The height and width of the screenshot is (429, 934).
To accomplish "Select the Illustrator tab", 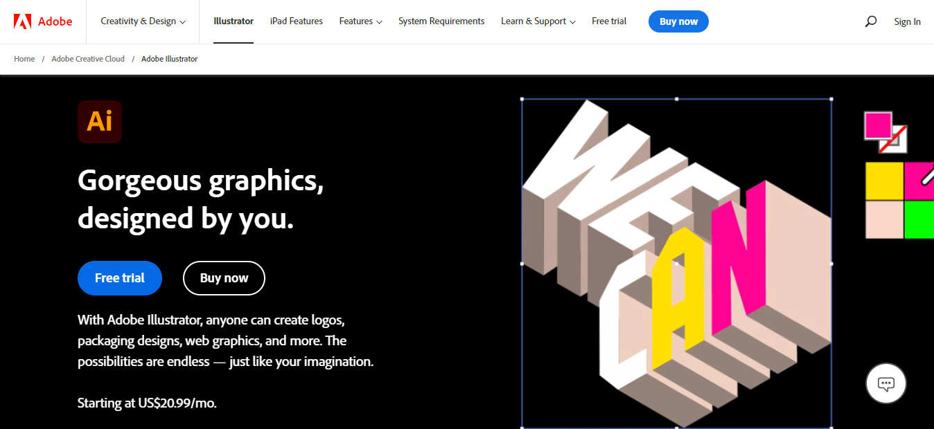I will click(x=233, y=21).
